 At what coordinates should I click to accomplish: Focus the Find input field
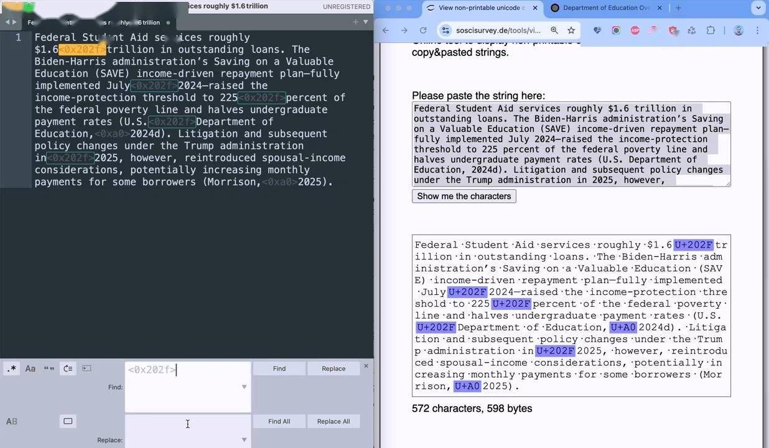coord(188,387)
